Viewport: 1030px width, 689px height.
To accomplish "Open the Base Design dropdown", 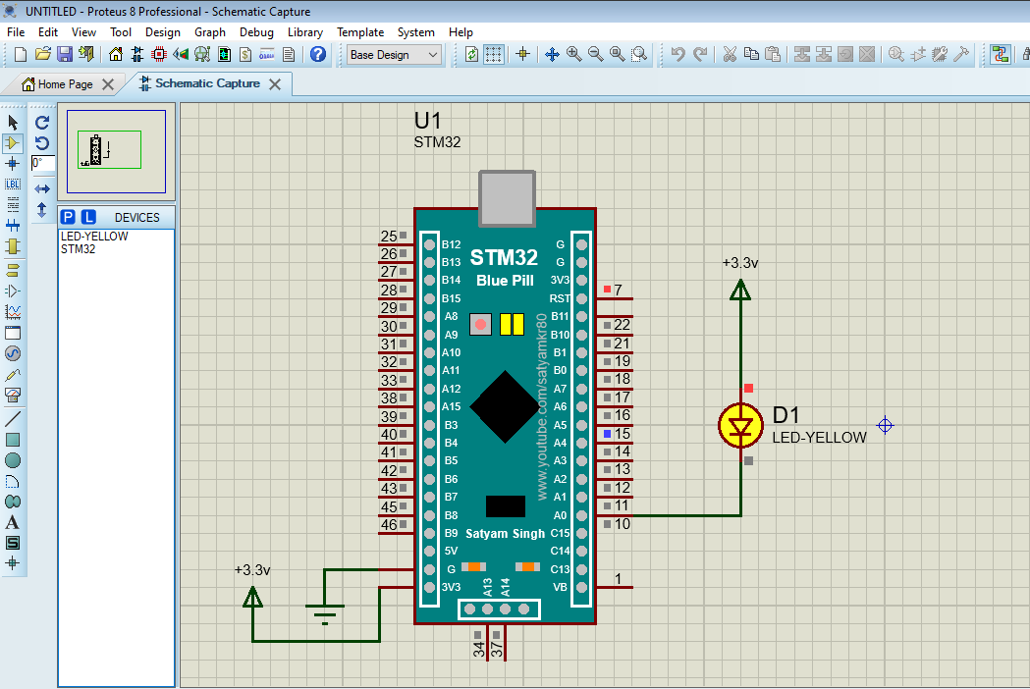I will [395, 55].
